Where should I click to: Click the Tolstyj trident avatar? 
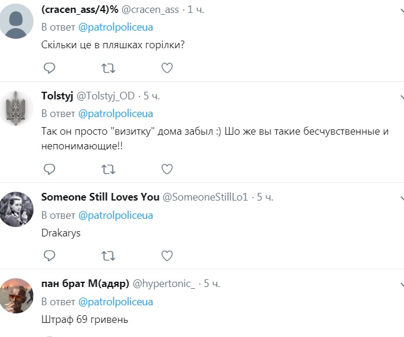pyautogui.click(x=16, y=108)
